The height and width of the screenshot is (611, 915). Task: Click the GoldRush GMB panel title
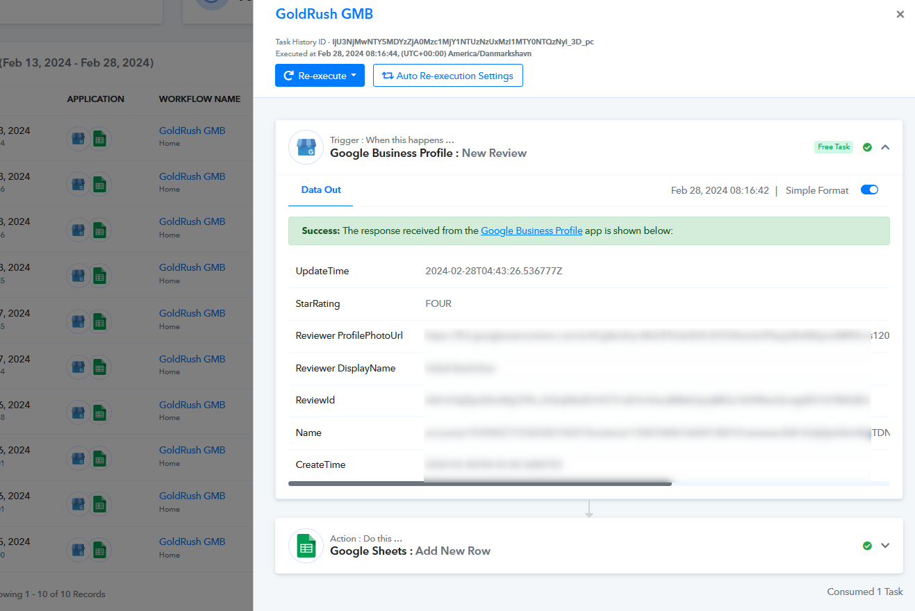coord(324,14)
